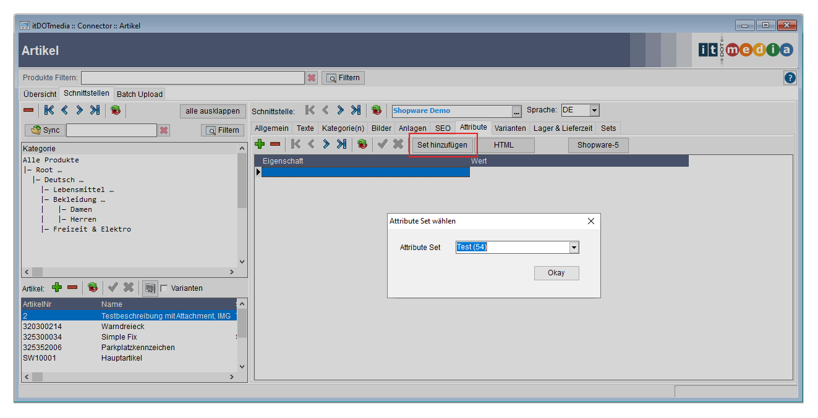Go to first category record in left panel
The height and width of the screenshot is (418, 818).
(x=49, y=111)
